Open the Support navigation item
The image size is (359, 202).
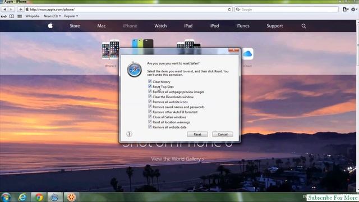click(x=274, y=26)
